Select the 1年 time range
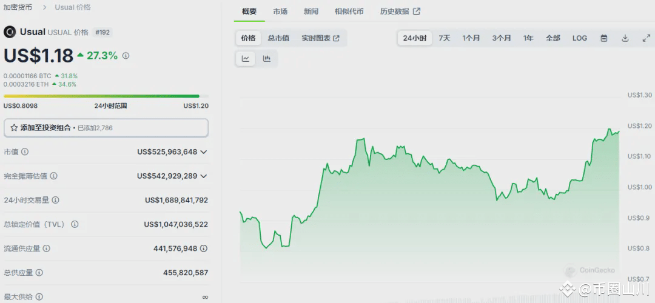Screen dimensions: 655x303 528,38
